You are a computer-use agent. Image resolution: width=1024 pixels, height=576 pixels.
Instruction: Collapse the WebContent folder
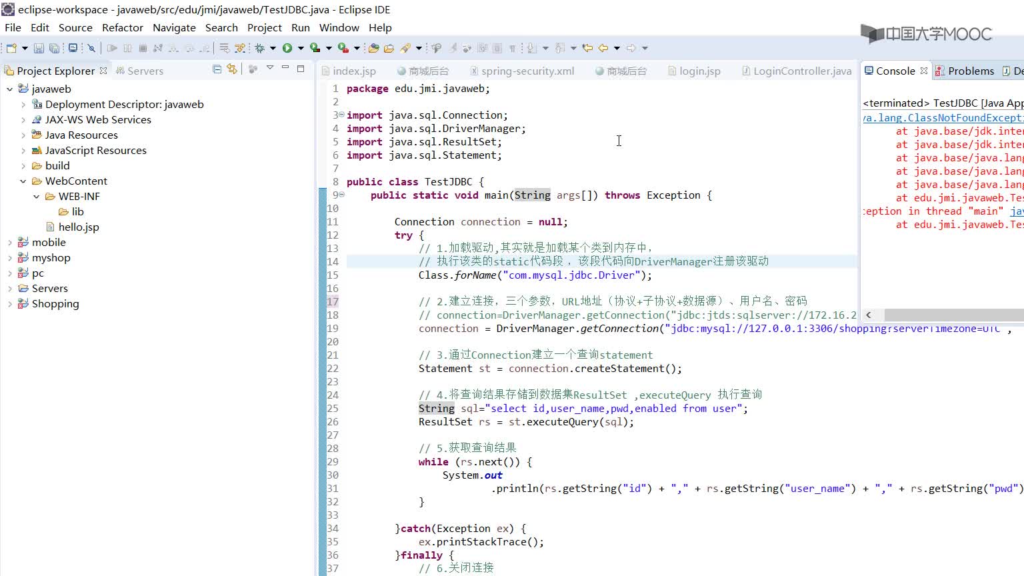tap(23, 181)
